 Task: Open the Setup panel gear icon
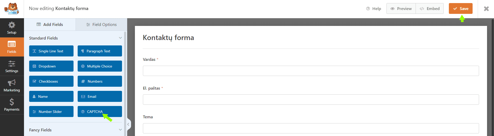pos(12,25)
